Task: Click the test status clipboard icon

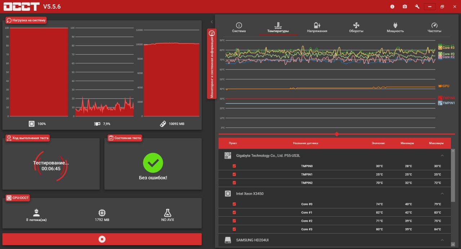Action: 111,138
